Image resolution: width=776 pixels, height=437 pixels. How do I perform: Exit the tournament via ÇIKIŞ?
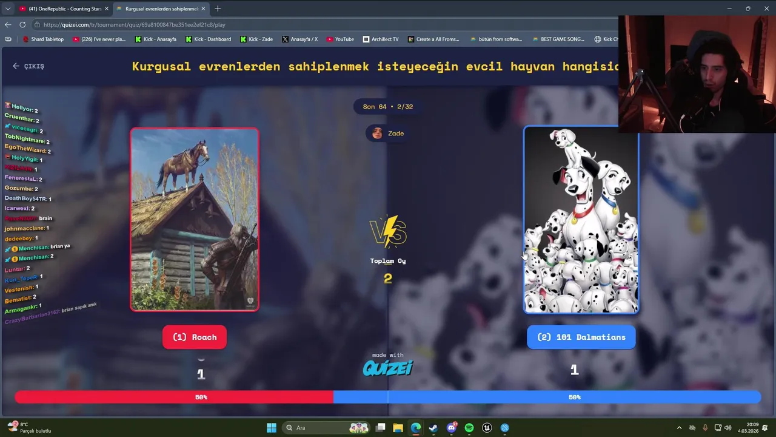pyautogui.click(x=28, y=66)
